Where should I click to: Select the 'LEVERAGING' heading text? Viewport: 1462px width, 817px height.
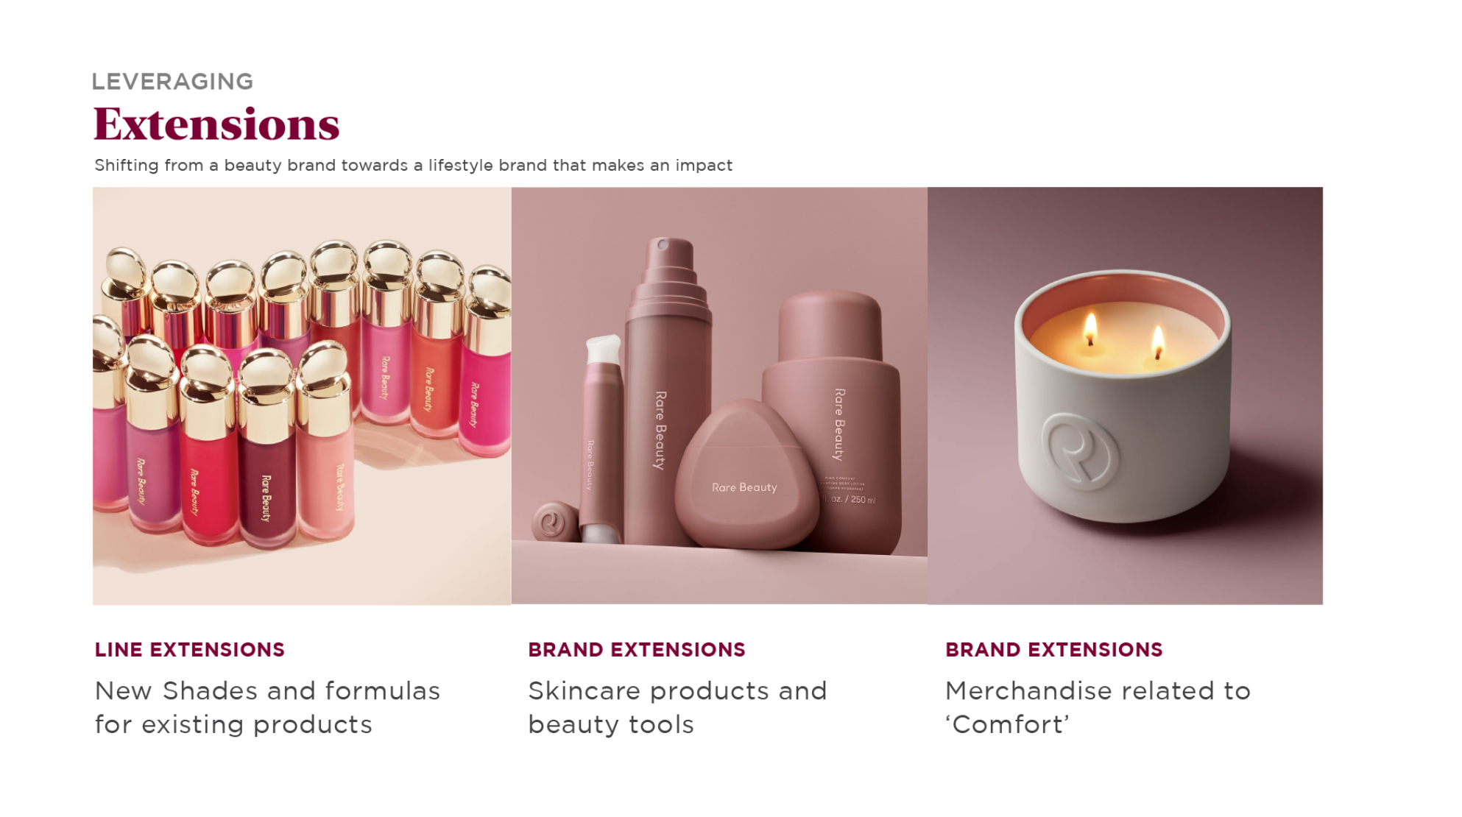point(172,82)
